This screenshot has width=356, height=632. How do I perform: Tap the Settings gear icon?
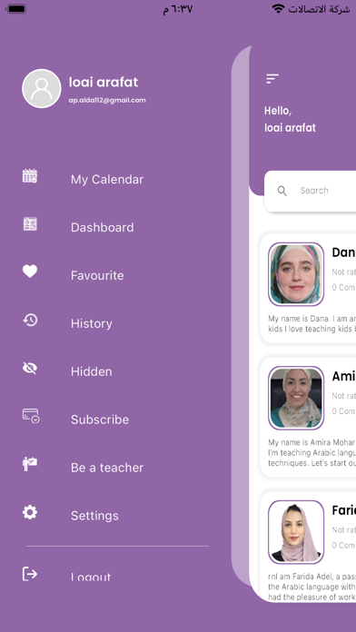(x=30, y=512)
